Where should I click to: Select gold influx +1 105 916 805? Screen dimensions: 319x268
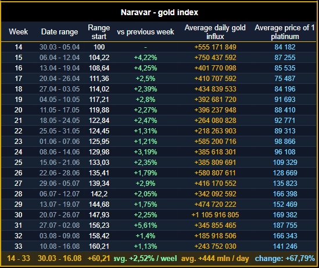[215, 215]
